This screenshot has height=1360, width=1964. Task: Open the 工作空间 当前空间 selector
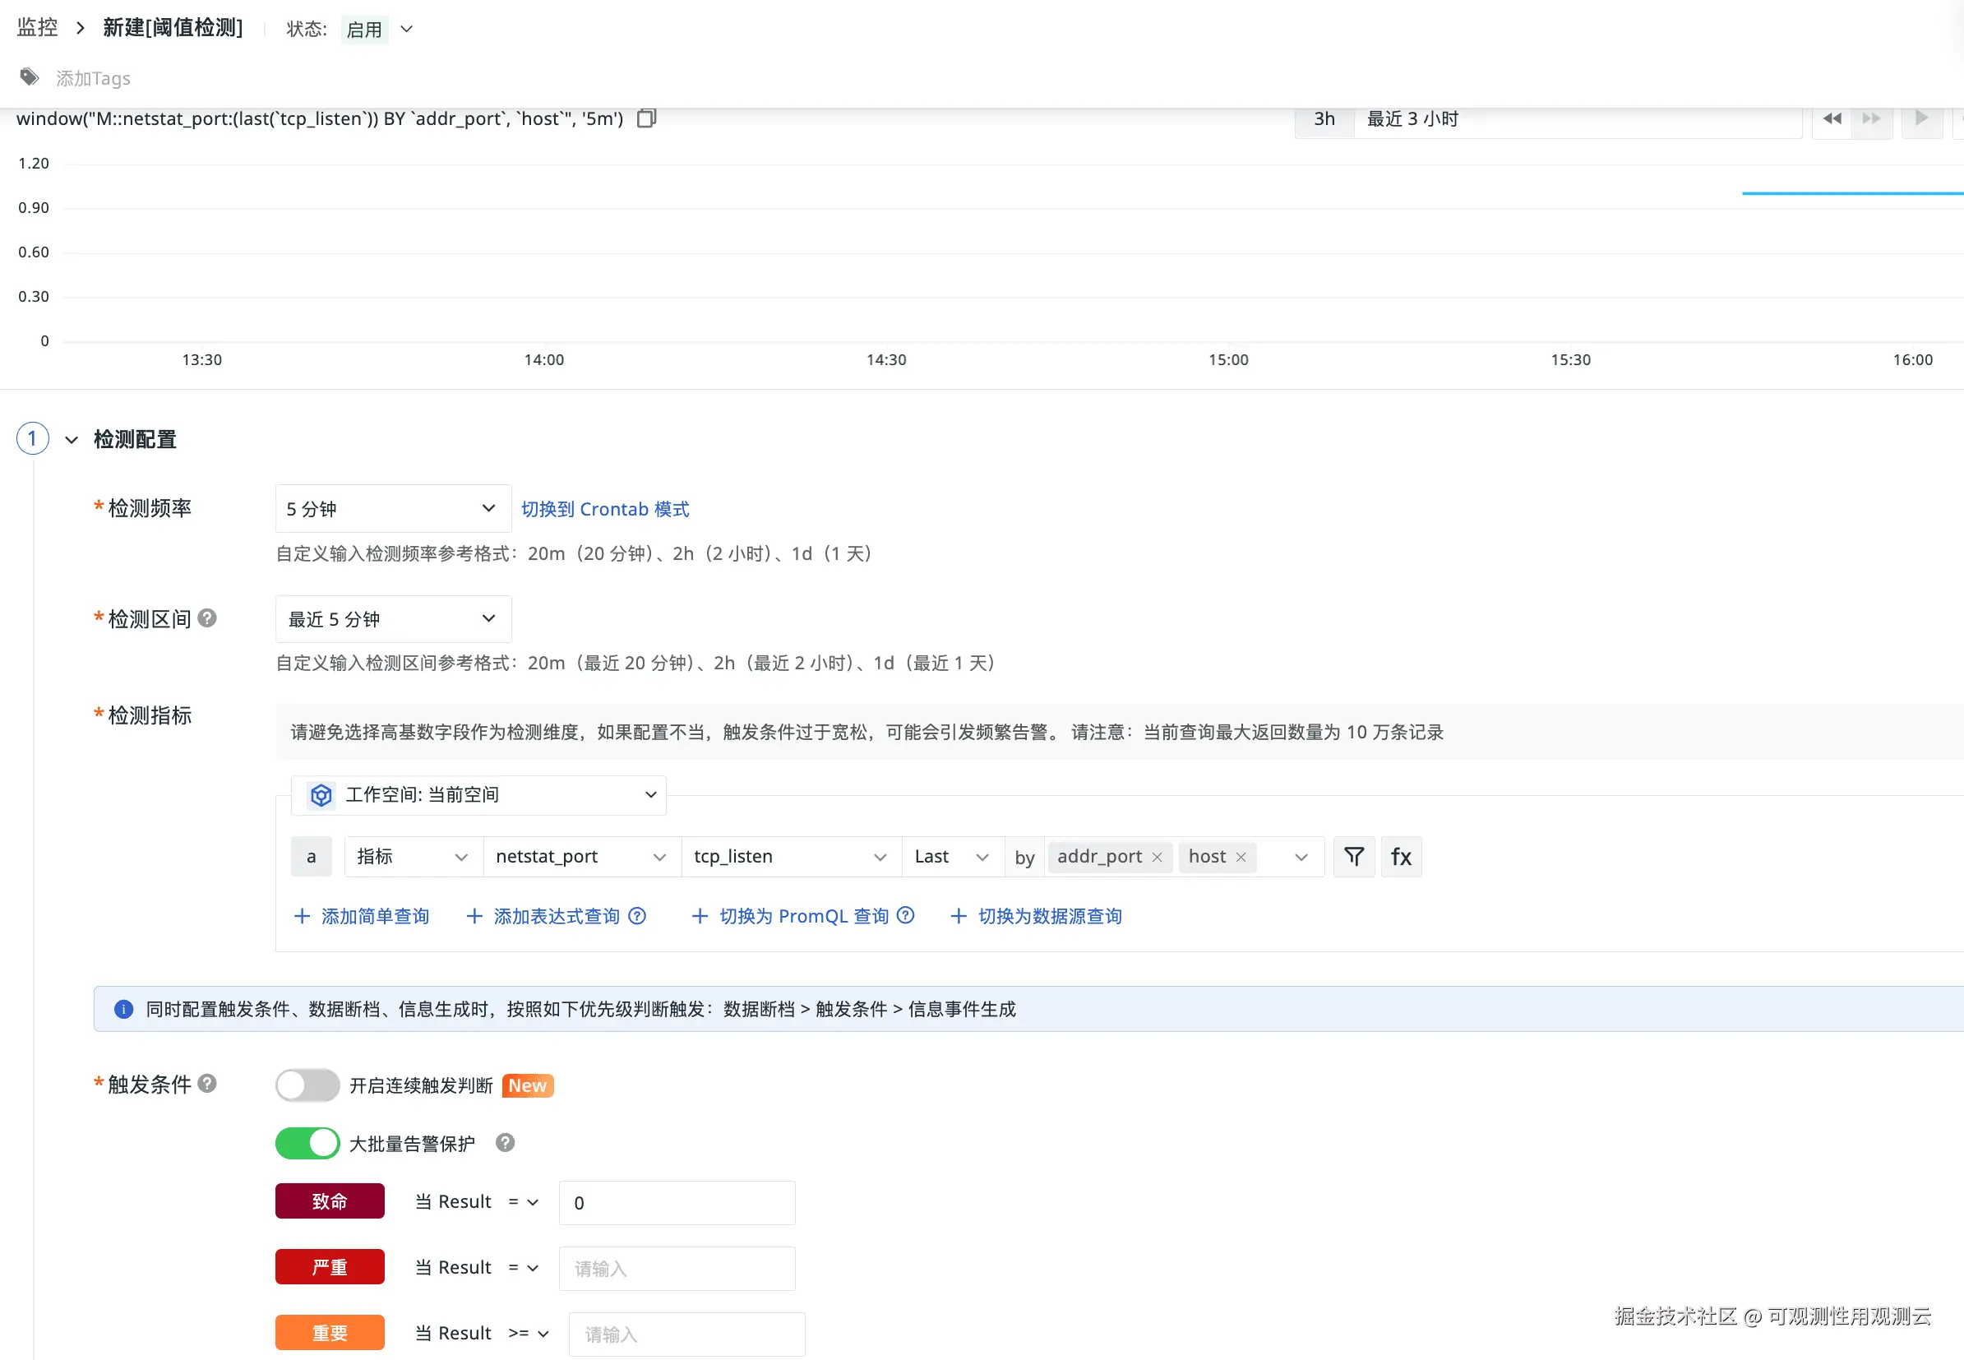point(478,794)
